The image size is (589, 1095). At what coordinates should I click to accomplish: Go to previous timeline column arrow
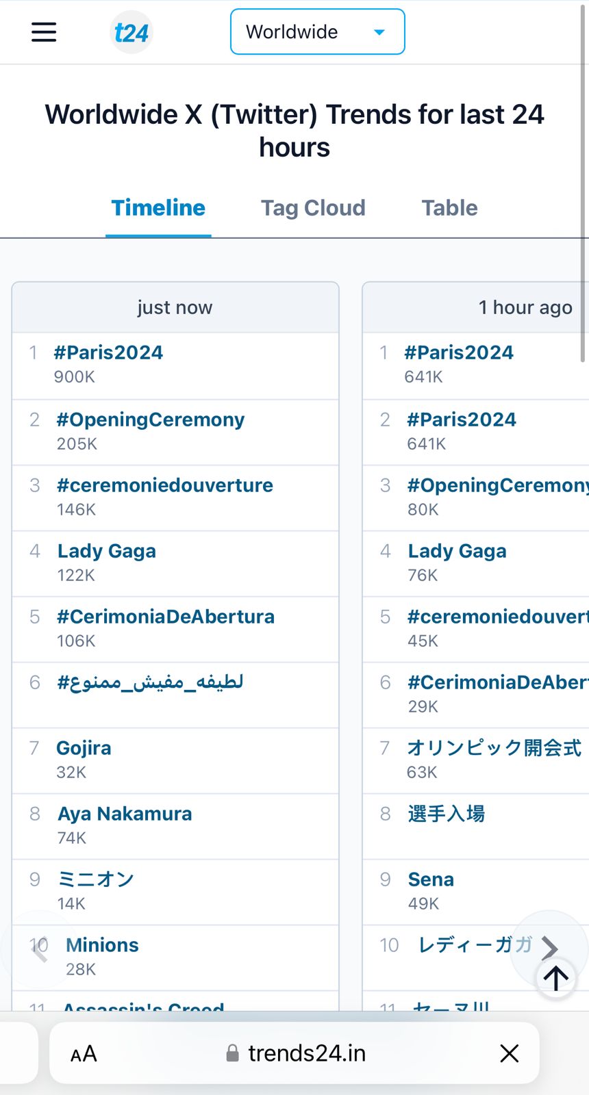[40, 949]
